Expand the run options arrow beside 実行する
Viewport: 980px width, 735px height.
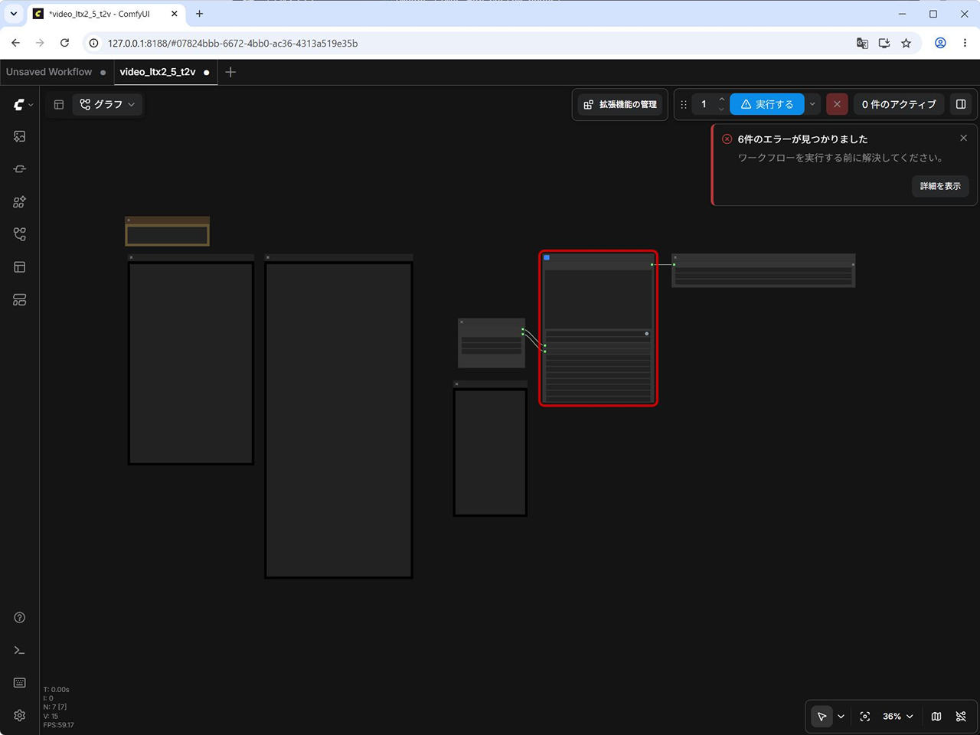(x=812, y=105)
